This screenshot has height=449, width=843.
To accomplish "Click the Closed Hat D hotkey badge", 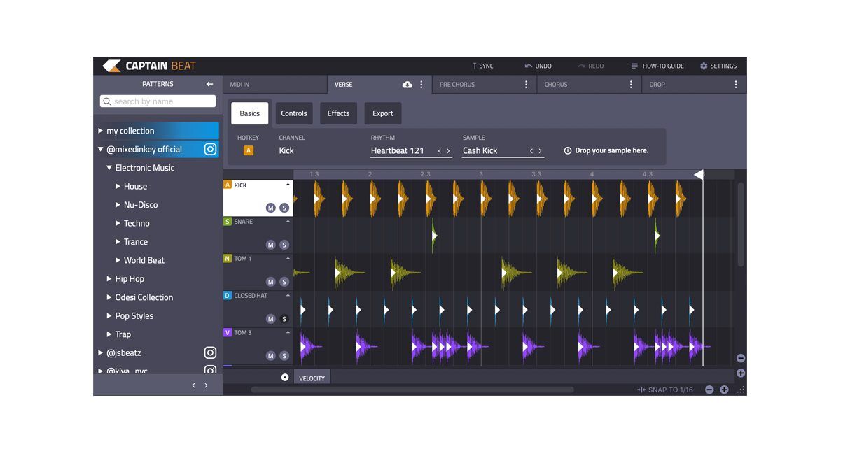I will tap(228, 296).
